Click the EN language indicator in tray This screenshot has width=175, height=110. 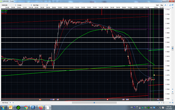tap(132, 107)
